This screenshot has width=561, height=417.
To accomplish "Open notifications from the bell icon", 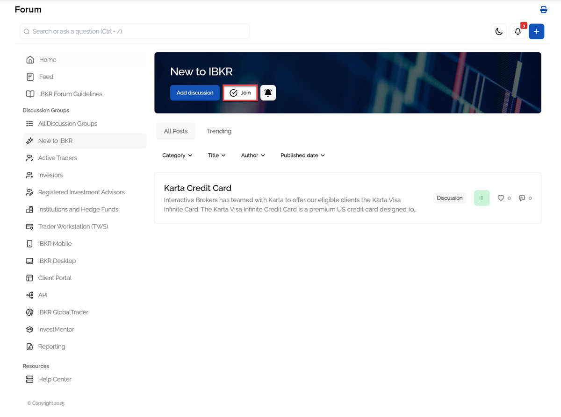I will (518, 31).
